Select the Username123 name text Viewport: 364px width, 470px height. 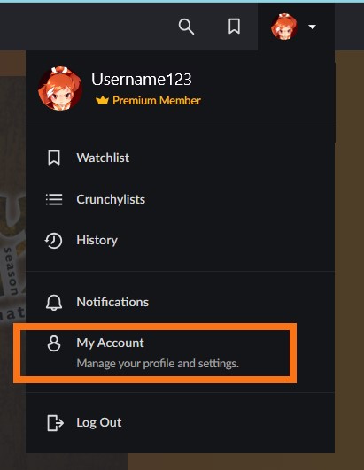(141, 79)
